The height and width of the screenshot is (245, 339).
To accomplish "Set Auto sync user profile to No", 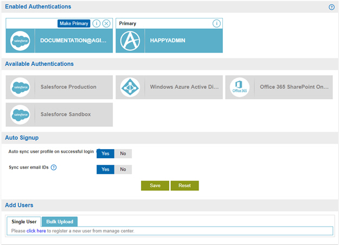I will pos(123,153).
